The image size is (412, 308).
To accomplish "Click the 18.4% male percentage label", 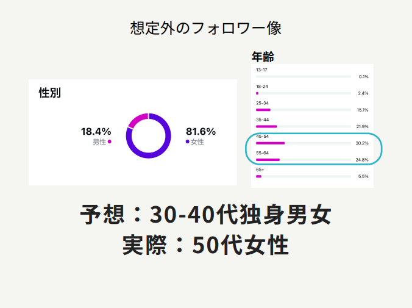I will click(x=96, y=131).
